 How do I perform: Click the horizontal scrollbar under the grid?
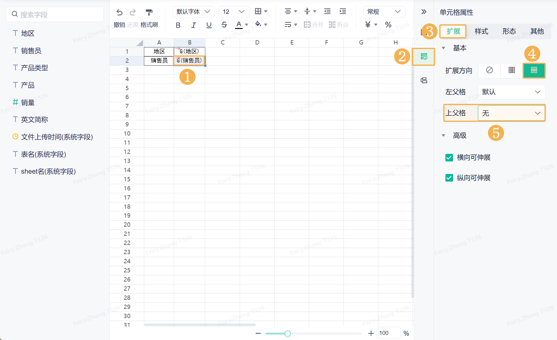(200, 325)
